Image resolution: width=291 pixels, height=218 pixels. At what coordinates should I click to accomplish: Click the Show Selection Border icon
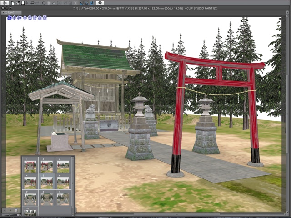(x=75, y=3)
